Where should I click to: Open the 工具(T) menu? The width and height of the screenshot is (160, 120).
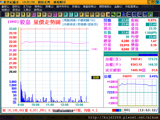[27, 10]
